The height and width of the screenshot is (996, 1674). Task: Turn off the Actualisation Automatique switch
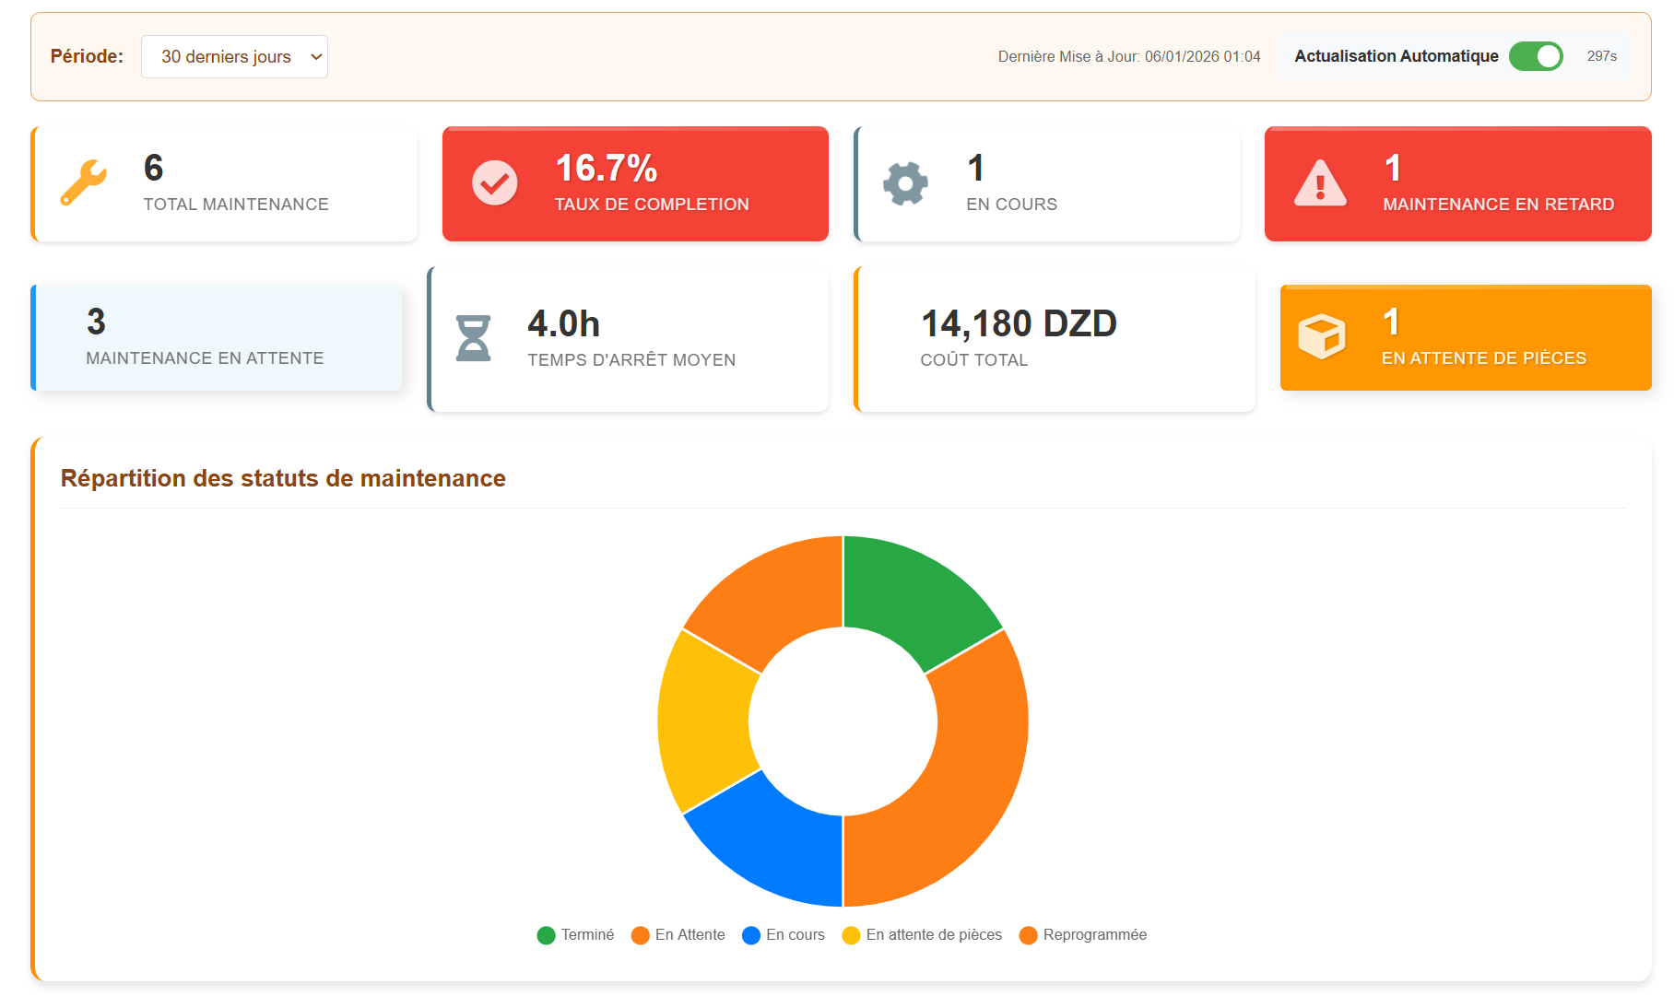point(1535,56)
